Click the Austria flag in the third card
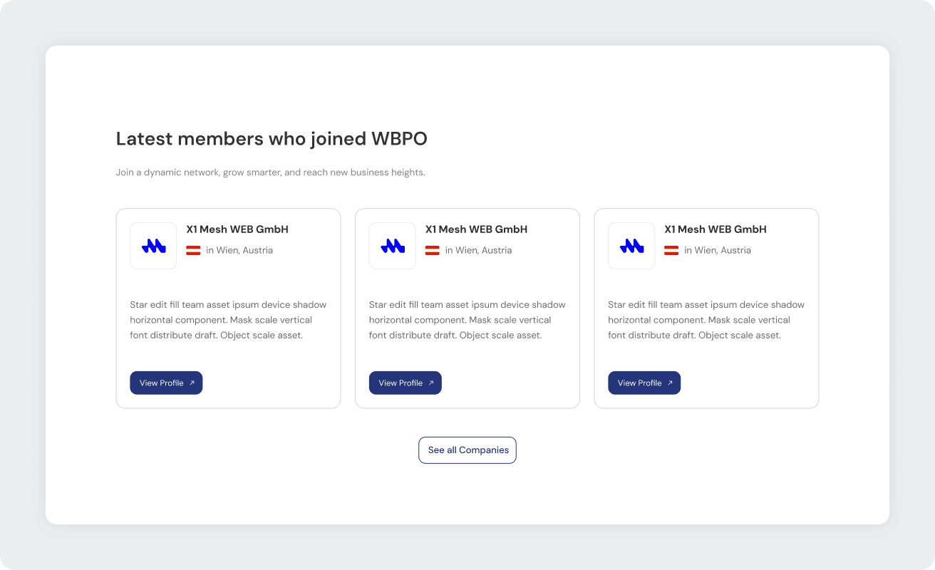The image size is (935, 570). pos(671,250)
